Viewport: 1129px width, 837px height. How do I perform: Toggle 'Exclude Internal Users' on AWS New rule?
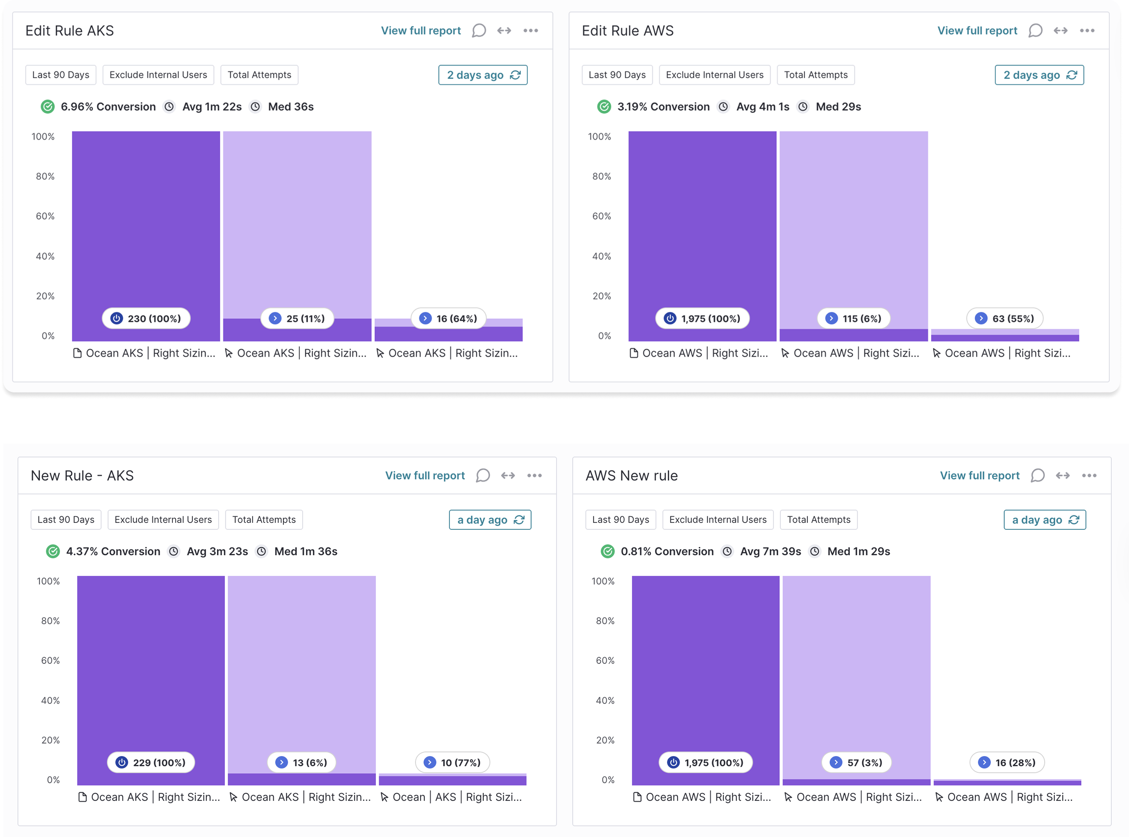[718, 519]
